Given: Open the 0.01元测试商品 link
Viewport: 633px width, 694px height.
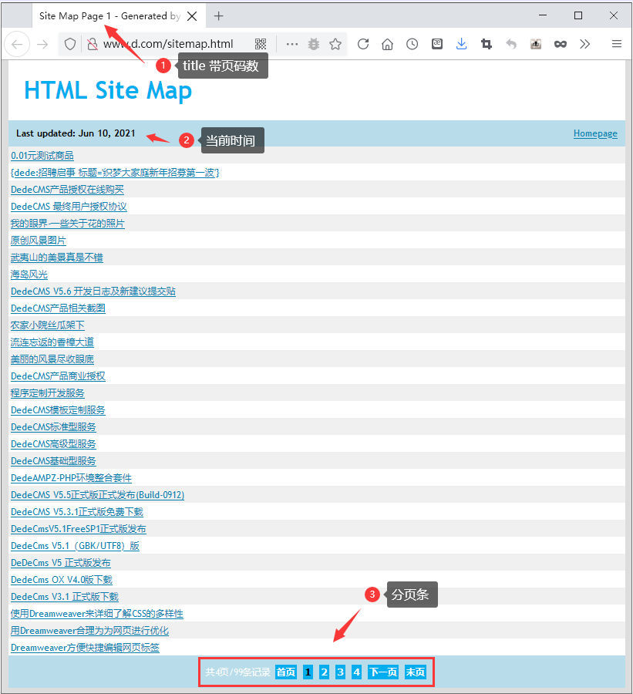Looking at the screenshot, I should pos(42,156).
